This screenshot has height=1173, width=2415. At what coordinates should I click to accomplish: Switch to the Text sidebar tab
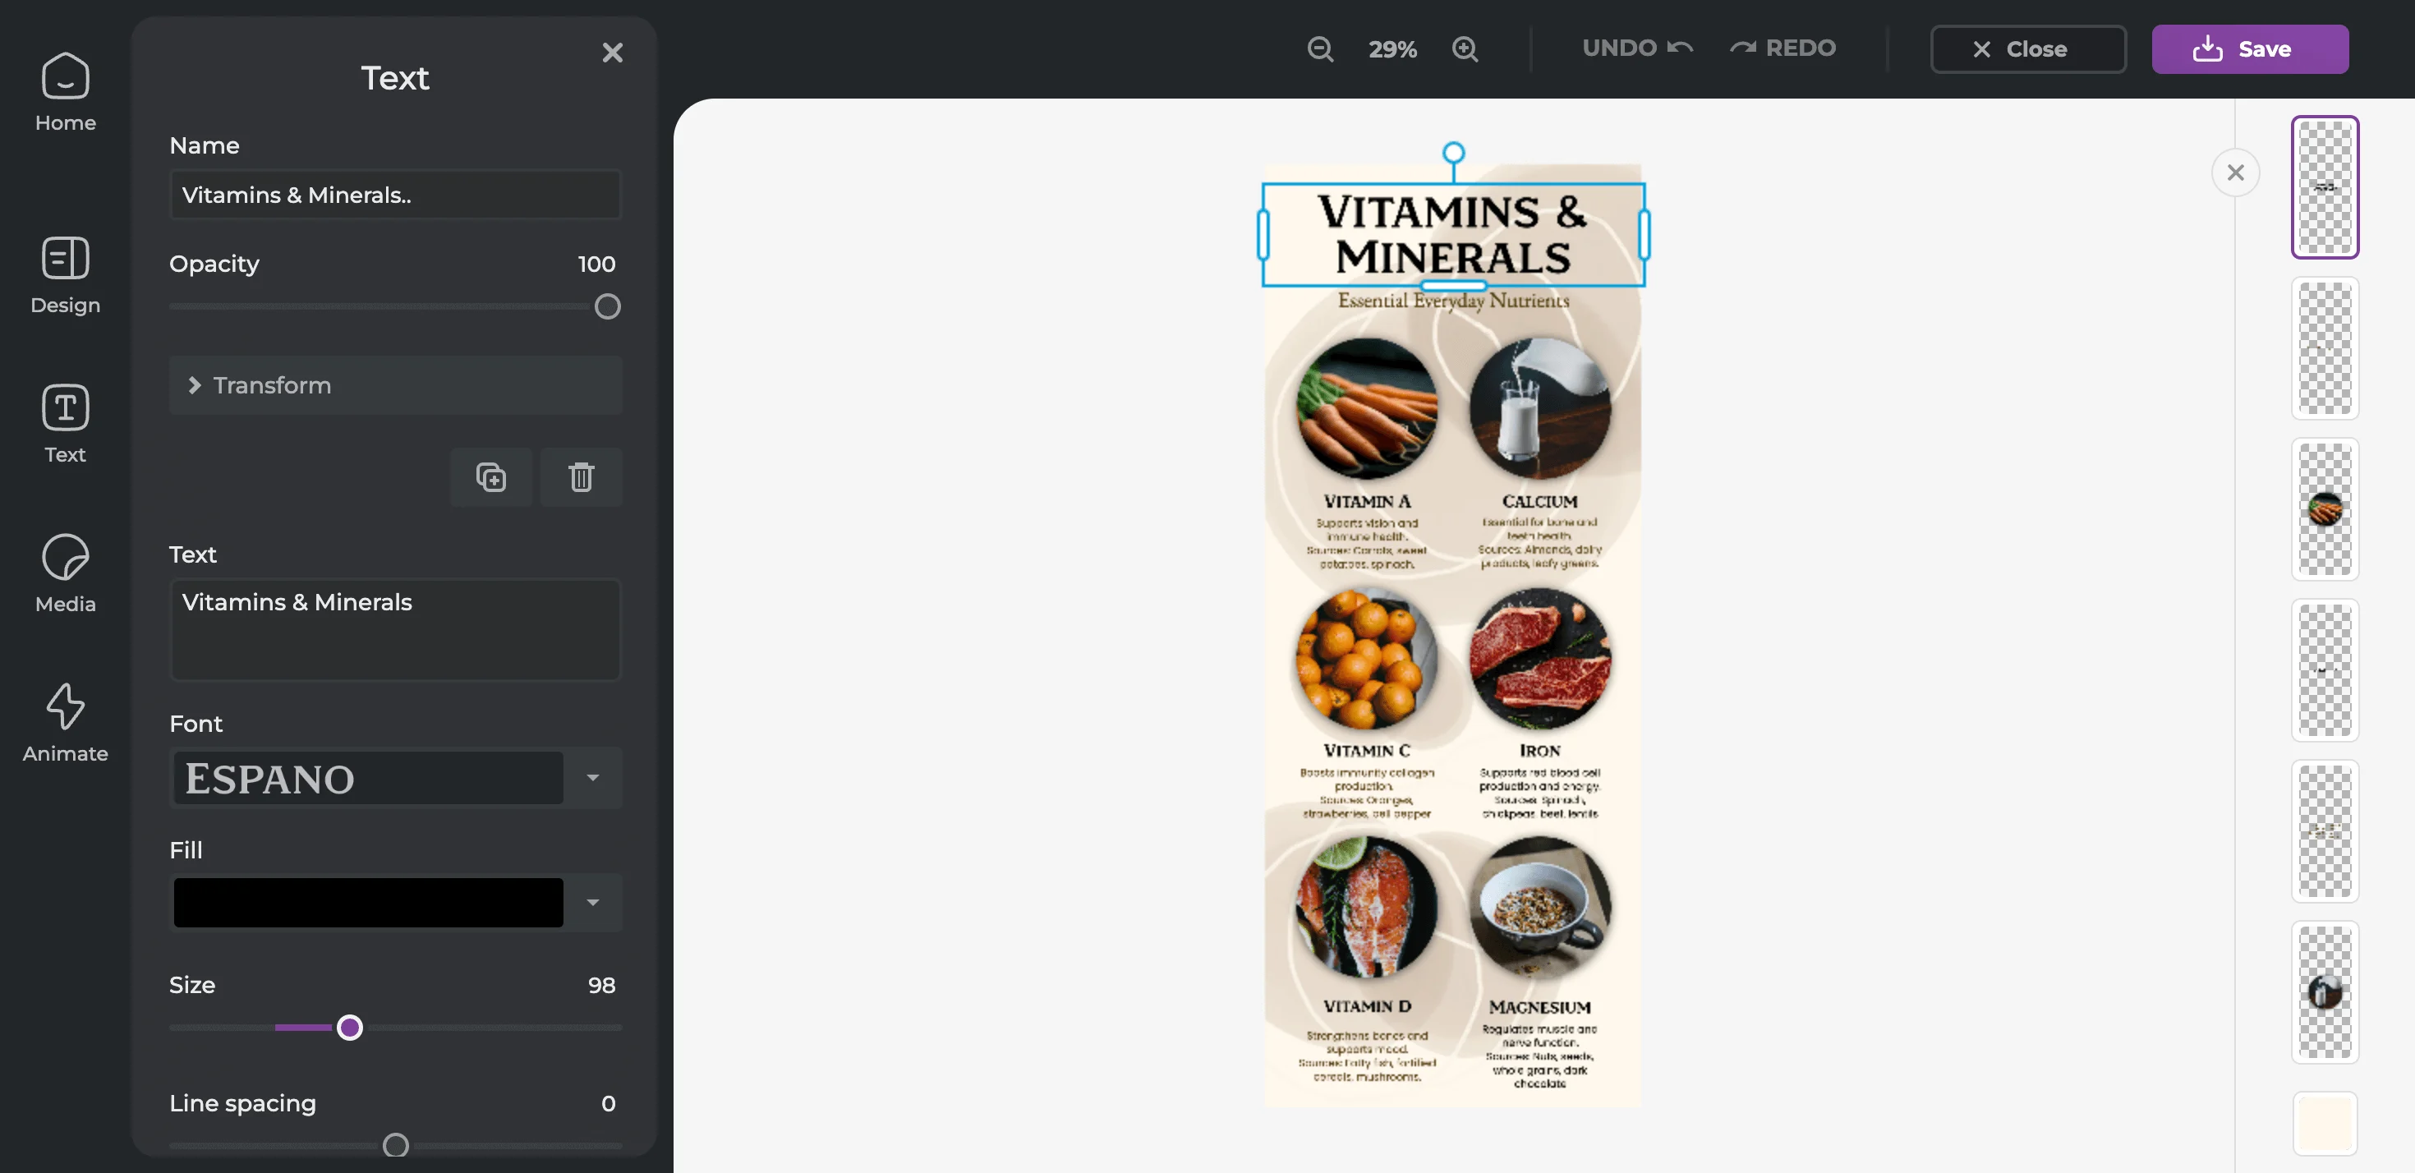[65, 424]
